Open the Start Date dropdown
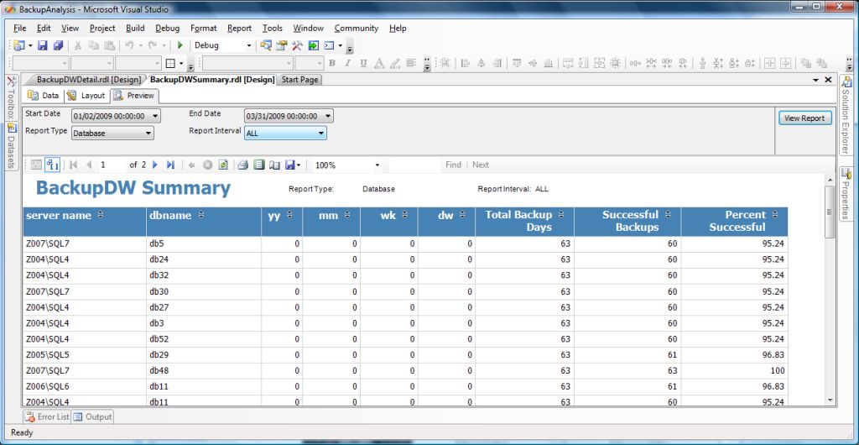The height and width of the screenshot is (445, 859). point(155,116)
